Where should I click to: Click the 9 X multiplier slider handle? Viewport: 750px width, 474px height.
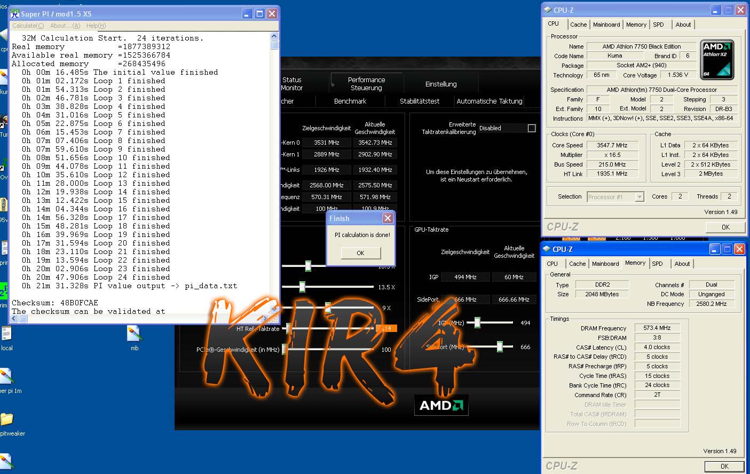328,307
